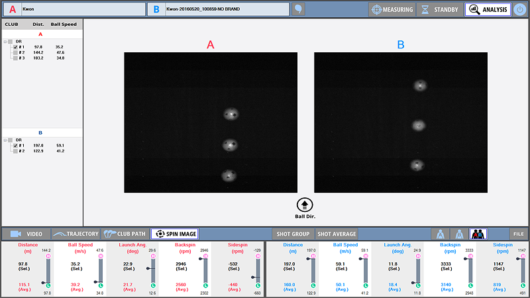Click the golf ball icon beside player B
The image size is (530, 298).
coord(299,9)
